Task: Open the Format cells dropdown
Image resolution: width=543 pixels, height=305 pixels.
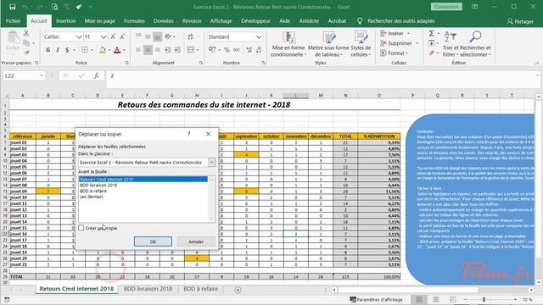Action: pos(394,53)
